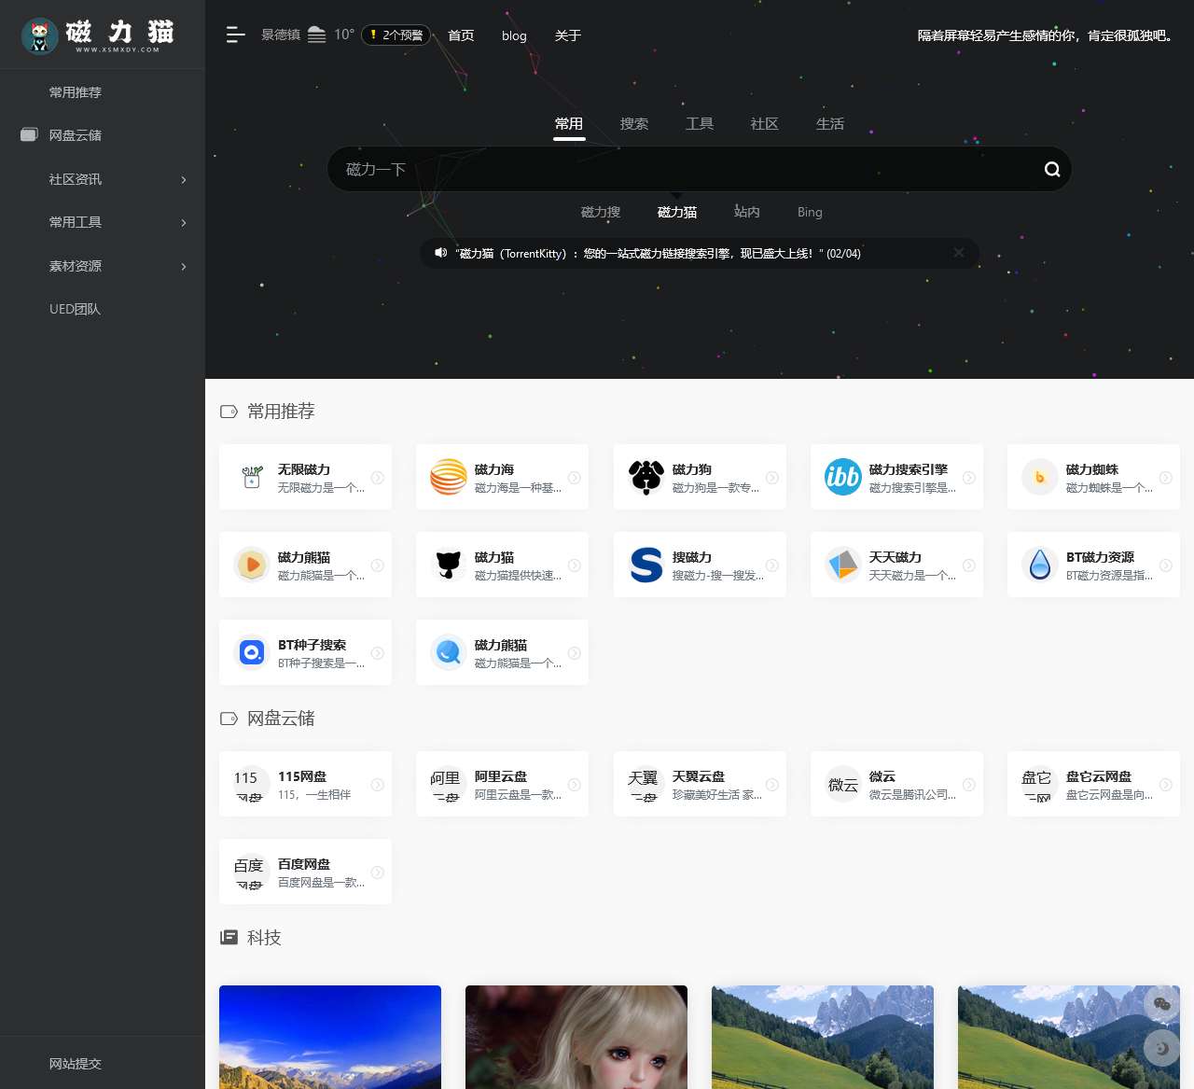Click the 磁力猫 black cat icon
Image resolution: width=1194 pixels, height=1089 pixels.
coord(449,565)
